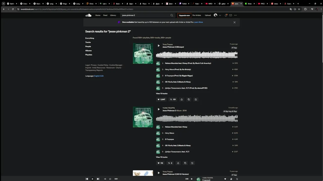Open the Chrome extensions puzzle icon
323x181 pixels.
305,9
